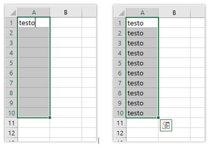Viewport: 212px width, 148px height.
Task: Click the fill handle at right sheet's A10 corner
Action: [158, 118]
